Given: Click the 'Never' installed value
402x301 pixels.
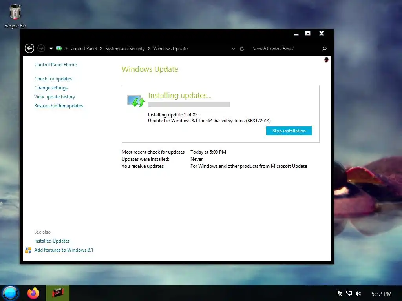Looking at the screenshot, I should pos(196,159).
